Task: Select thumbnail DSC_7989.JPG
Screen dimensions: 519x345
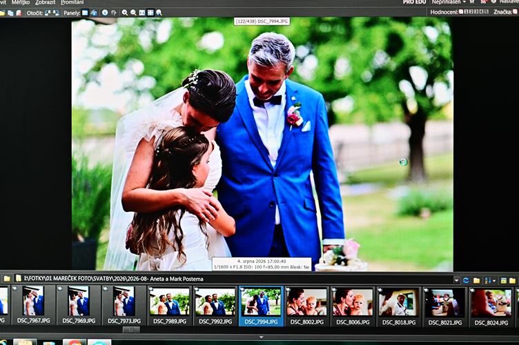Action: click(170, 306)
